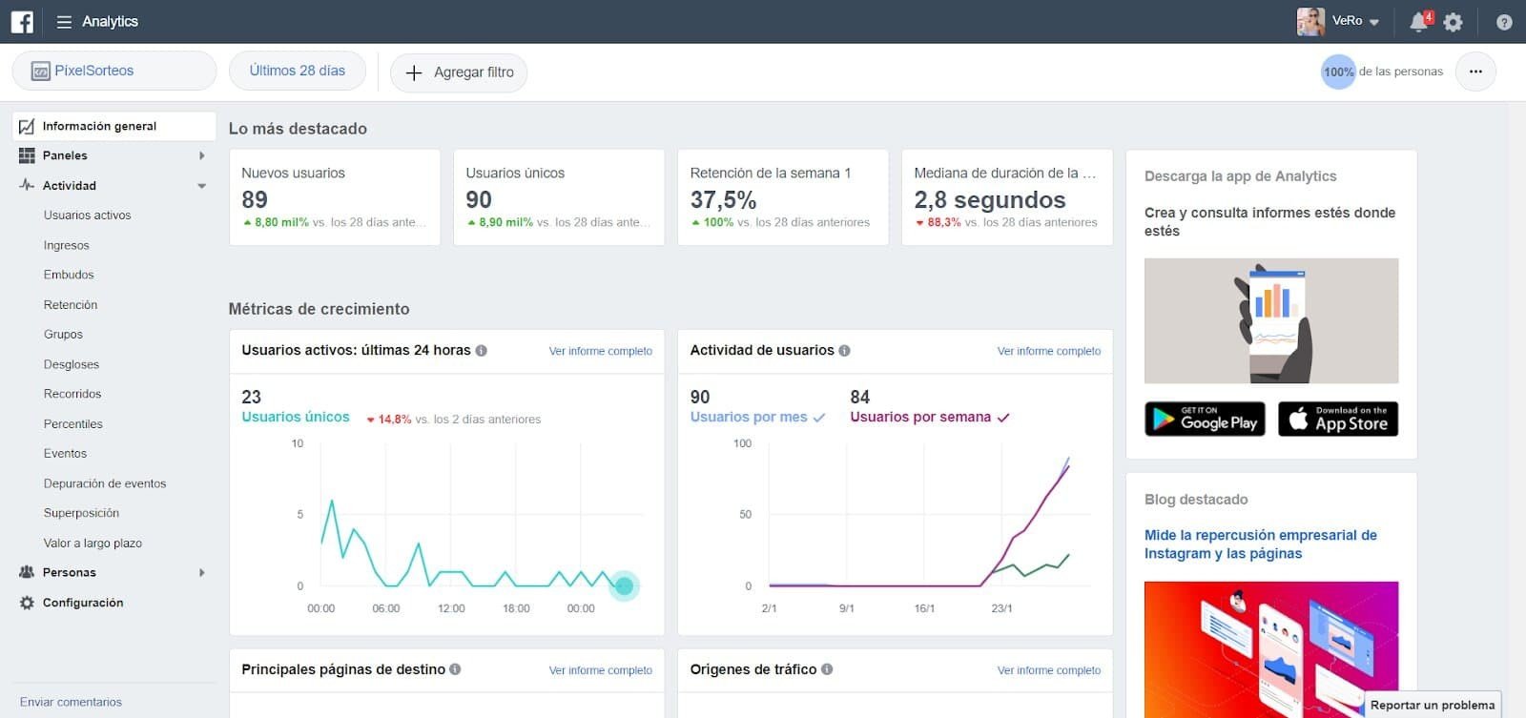The width and height of the screenshot is (1526, 718).
Task: Click the Facebook logo icon
Action: [x=22, y=21]
